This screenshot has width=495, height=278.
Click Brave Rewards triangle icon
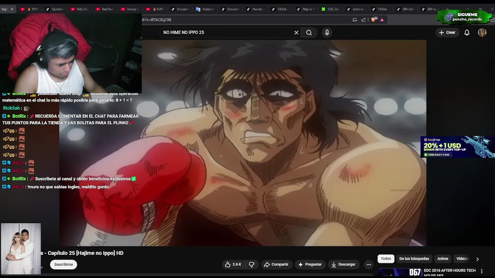[x=382, y=20]
